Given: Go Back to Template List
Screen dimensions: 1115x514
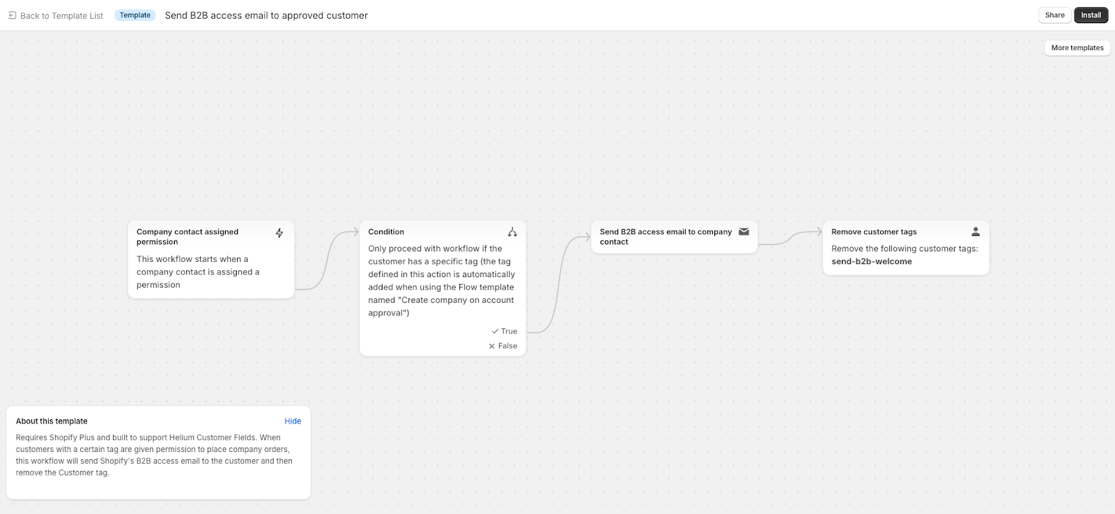Looking at the screenshot, I should pos(61,15).
